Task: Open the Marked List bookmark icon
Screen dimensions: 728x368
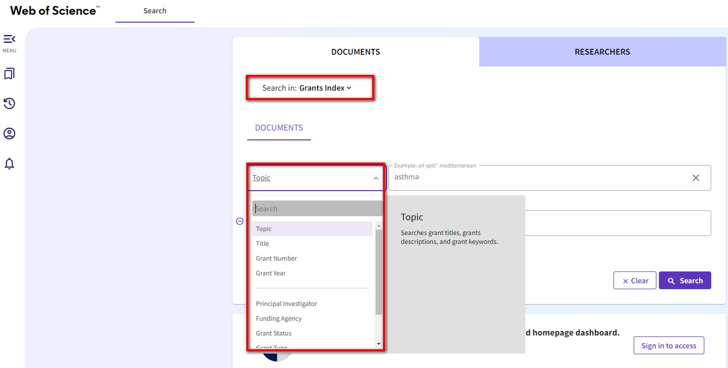Action: tap(9, 74)
